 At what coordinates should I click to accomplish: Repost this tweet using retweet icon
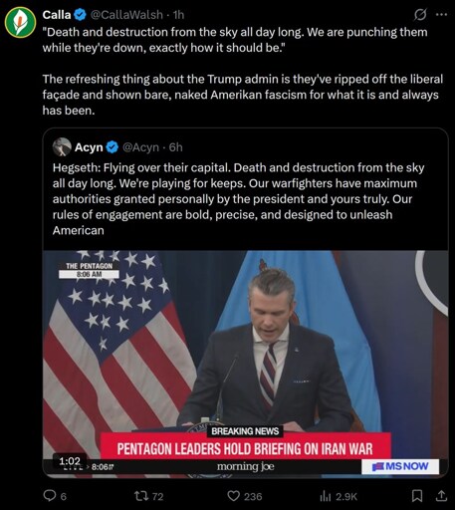(139, 496)
